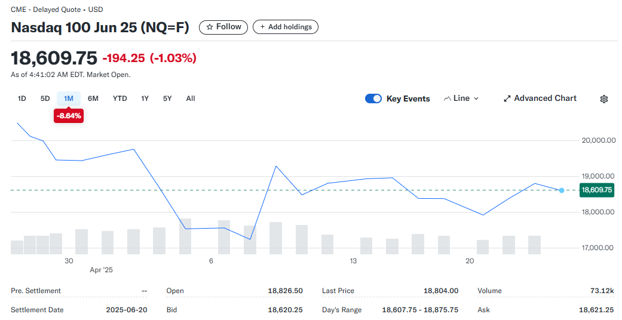The height and width of the screenshot is (320, 622).
Task: Click the main price 18,609.75
Action: (x=54, y=59)
